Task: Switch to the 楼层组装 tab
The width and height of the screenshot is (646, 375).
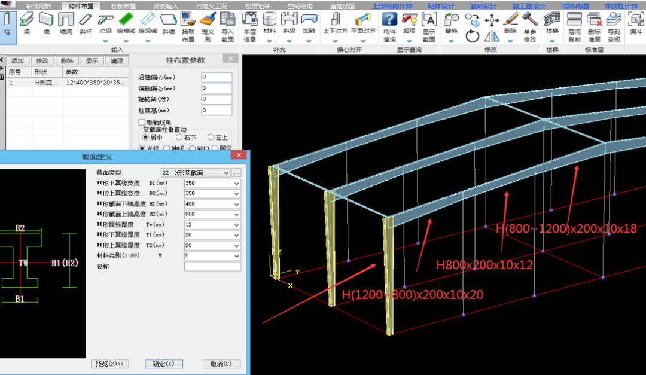Action: [x=257, y=6]
